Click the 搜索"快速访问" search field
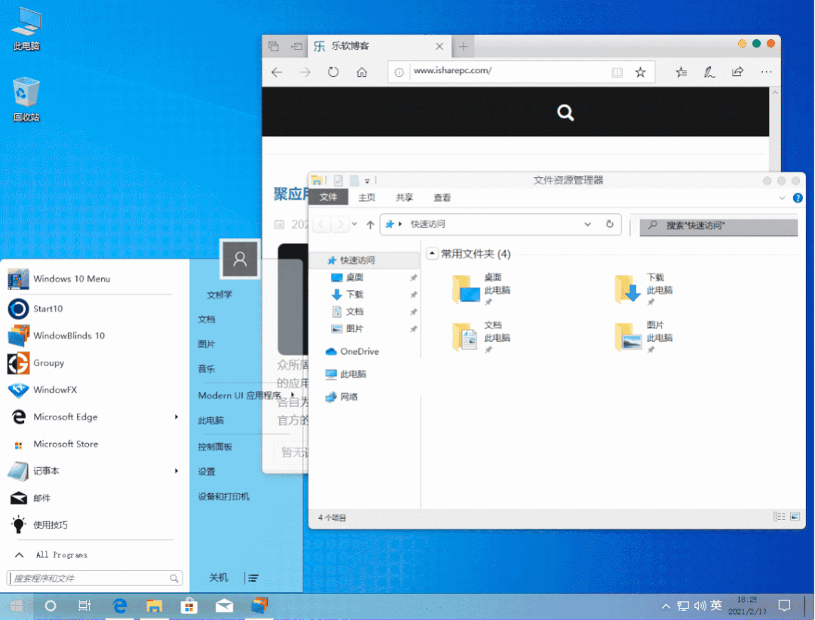815x620 pixels. point(718,225)
